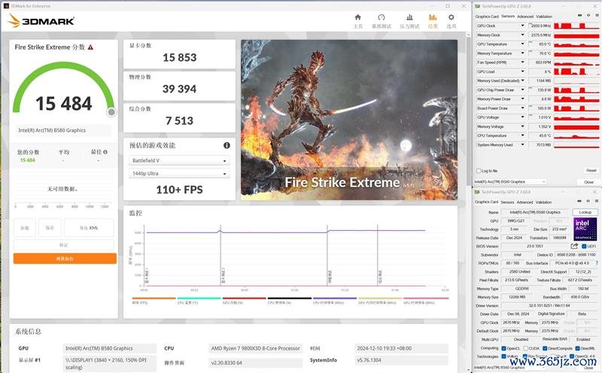602x373 pixels.
Task: Click the Fire Strike Extreme preview image
Action: click(x=349, y=120)
